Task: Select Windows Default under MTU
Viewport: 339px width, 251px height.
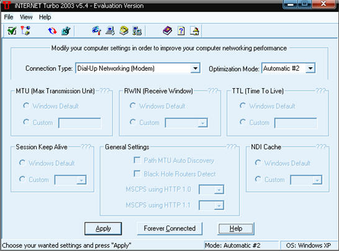Action: tap(26, 106)
